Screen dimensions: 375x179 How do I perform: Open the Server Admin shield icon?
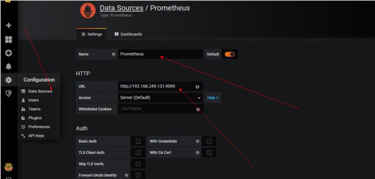8,93
